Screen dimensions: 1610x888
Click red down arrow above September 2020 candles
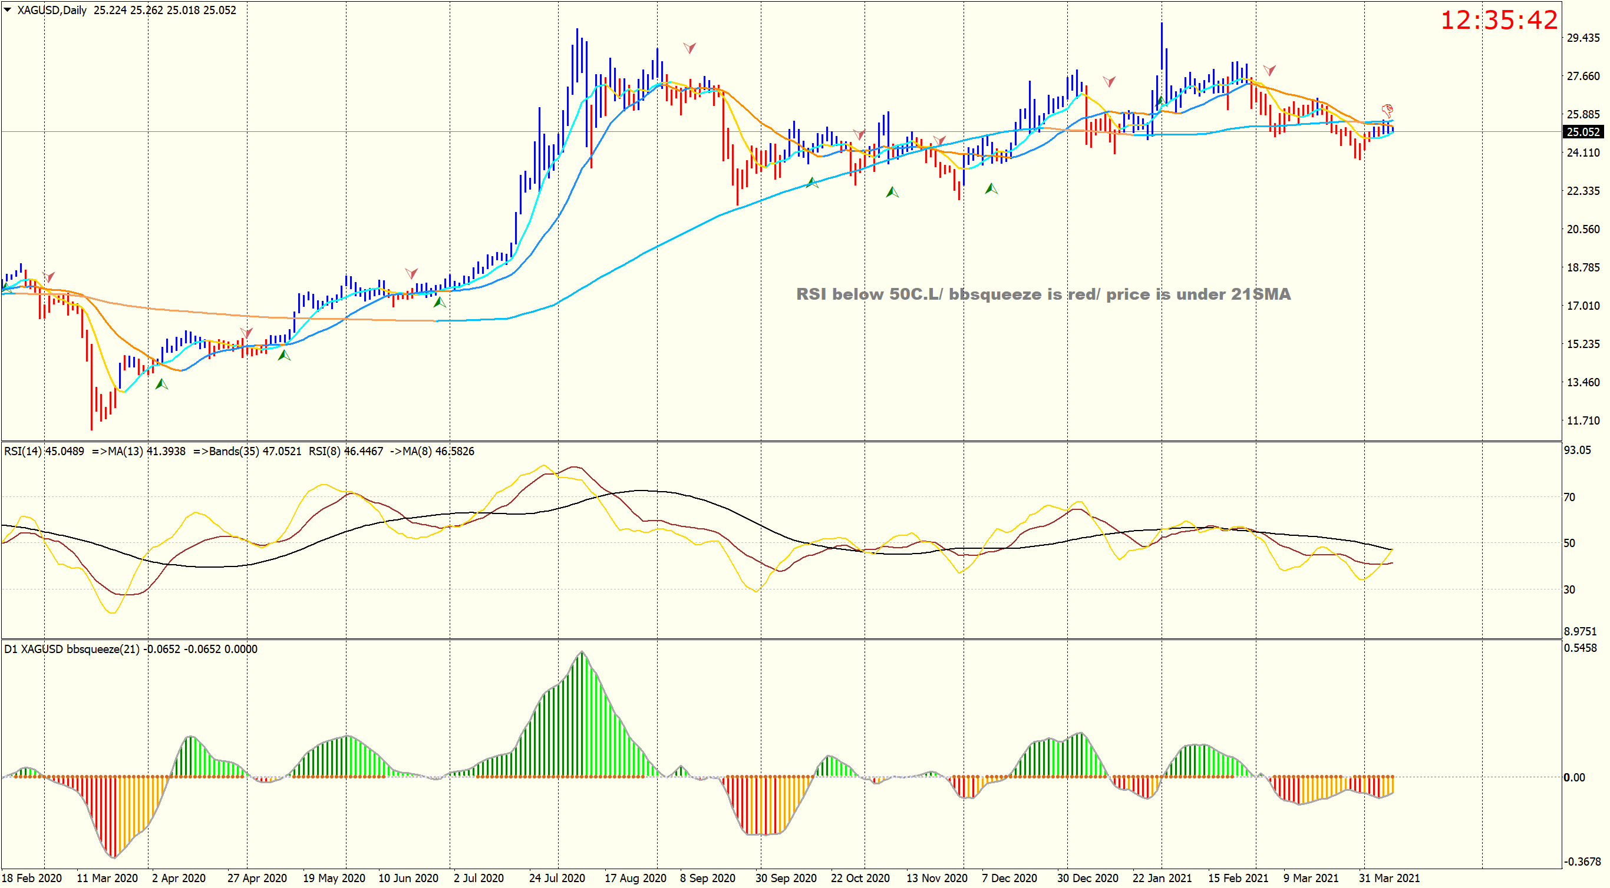(x=689, y=48)
